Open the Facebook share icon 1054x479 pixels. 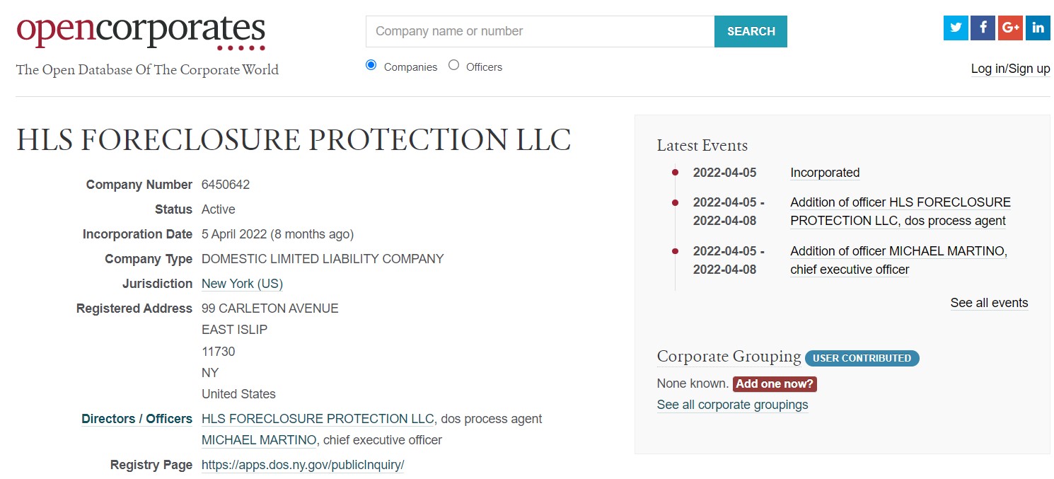coord(983,28)
